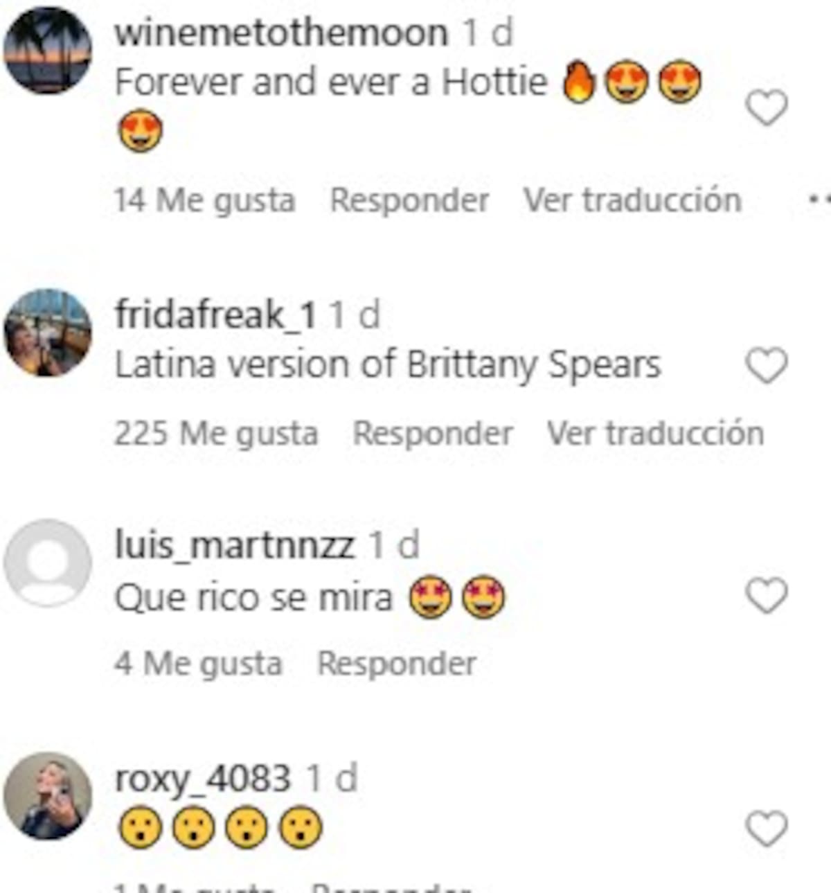Screen dimensions: 831x893
Task: Open roxy_4083's profile picture
Action: tap(47, 795)
